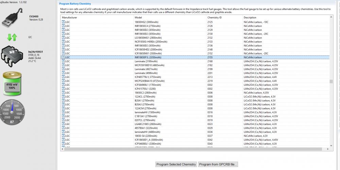
Task: Select the 1224CM (2700mAh) model cell
Action: 145,108
